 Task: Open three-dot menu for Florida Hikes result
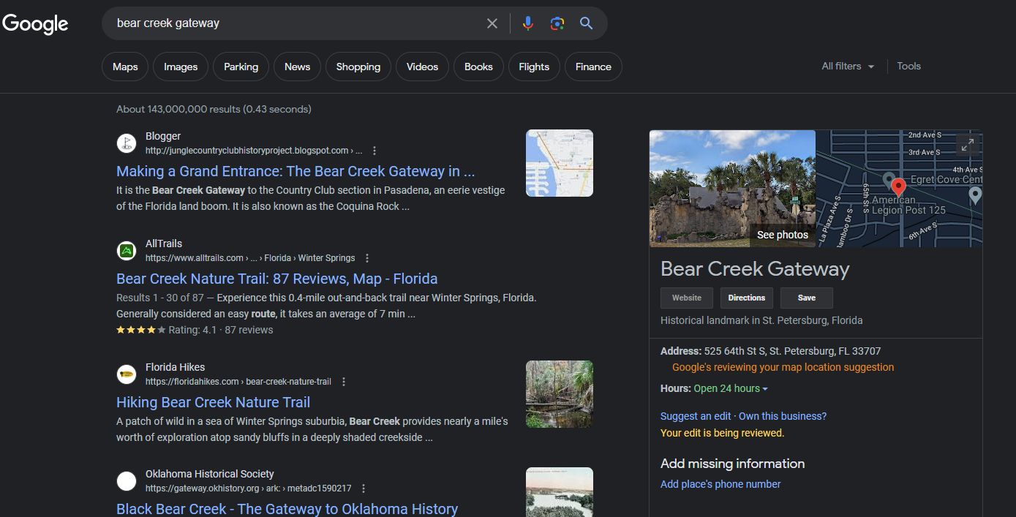344,382
